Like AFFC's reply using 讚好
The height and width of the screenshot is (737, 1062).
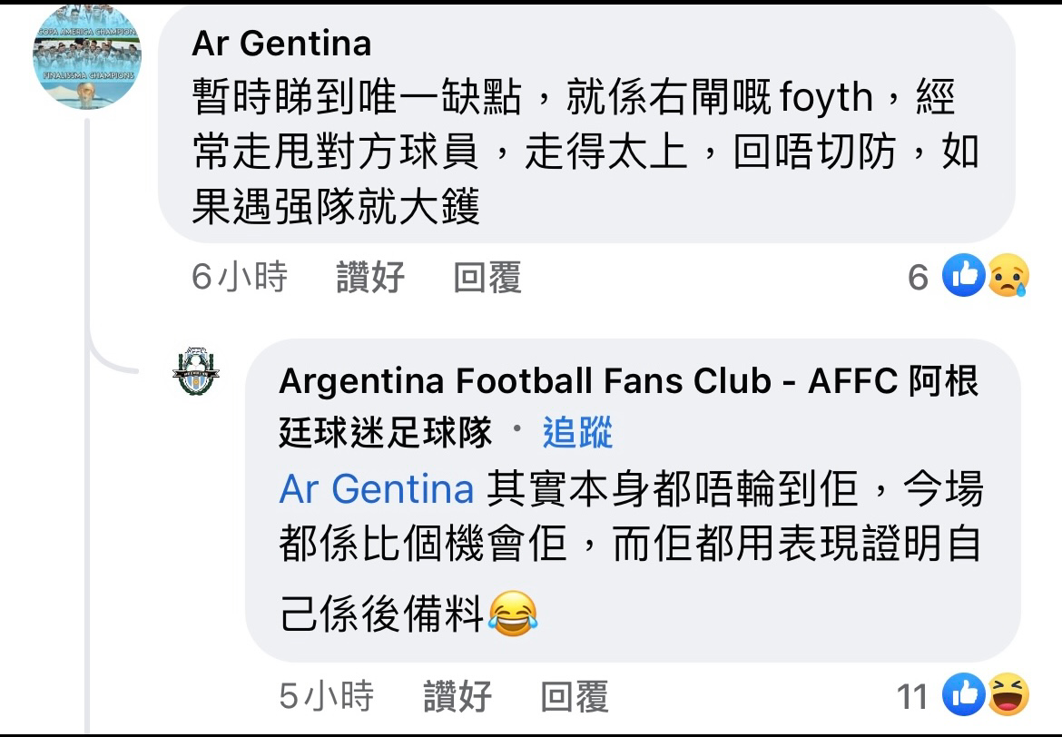(456, 693)
